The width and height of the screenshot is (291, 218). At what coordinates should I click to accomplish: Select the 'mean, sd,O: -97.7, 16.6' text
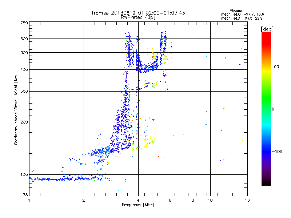[242, 14]
